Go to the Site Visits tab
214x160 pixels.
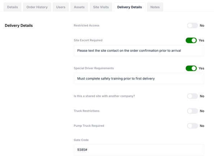pyautogui.click(x=101, y=7)
